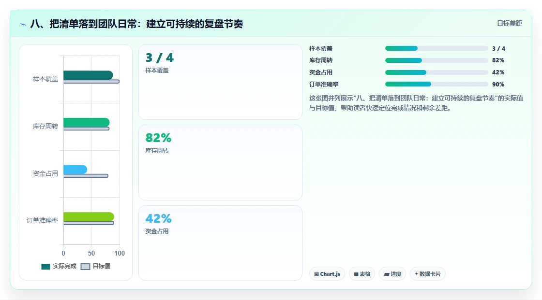Click the 资金占用 label in progress list

pyautogui.click(x=321, y=72)
